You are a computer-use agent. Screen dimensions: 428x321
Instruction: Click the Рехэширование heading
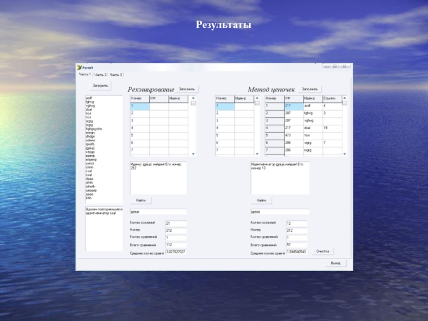tap(151, 89)
